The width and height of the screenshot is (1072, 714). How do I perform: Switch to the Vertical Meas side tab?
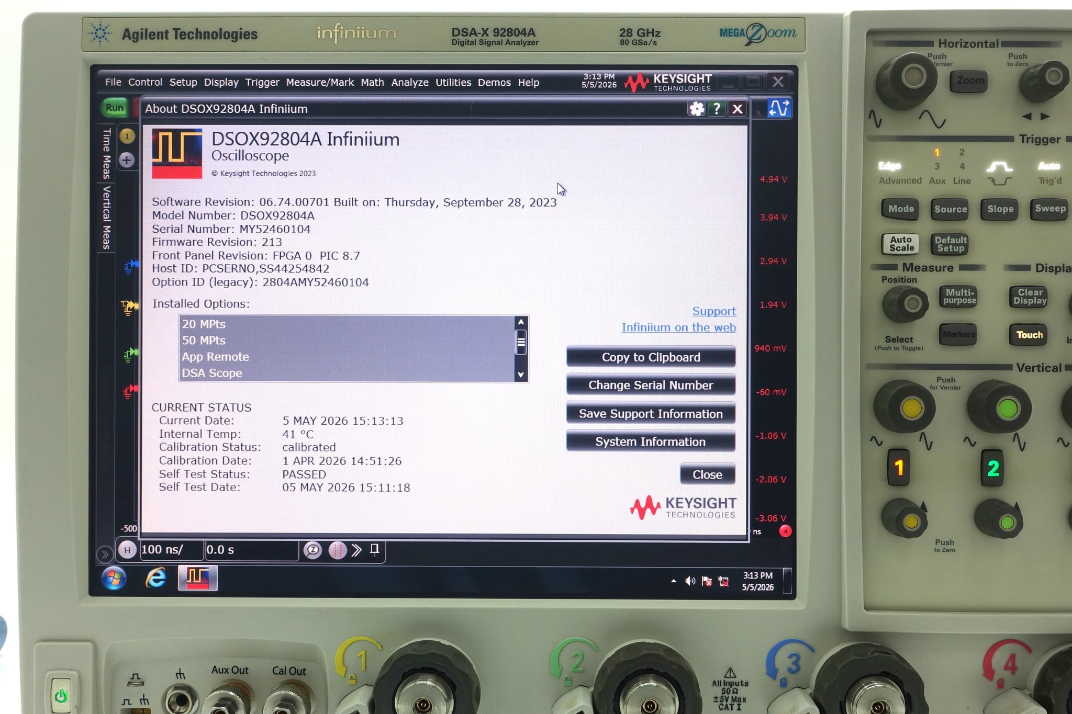(x=106, y=217)
